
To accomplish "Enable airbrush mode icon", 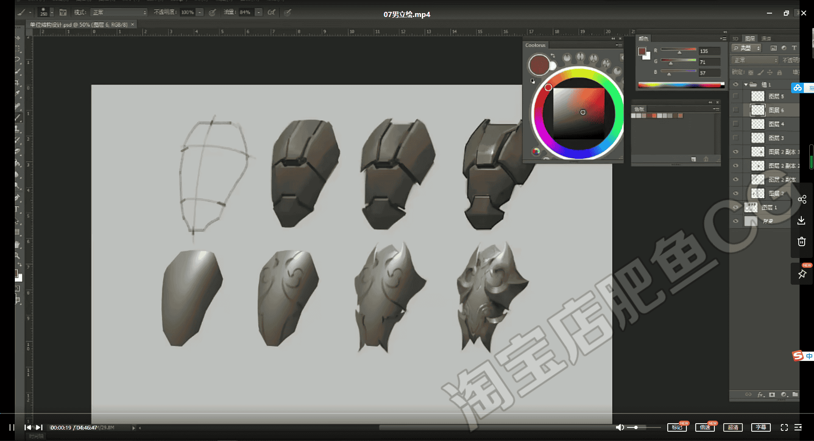I will (271, 12).
